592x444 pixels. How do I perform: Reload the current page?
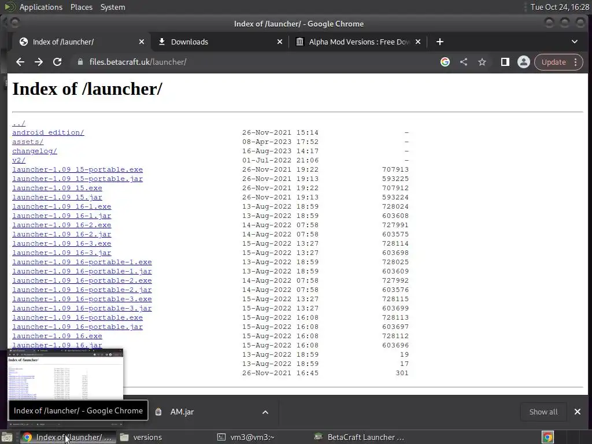[x=57, y=62]
